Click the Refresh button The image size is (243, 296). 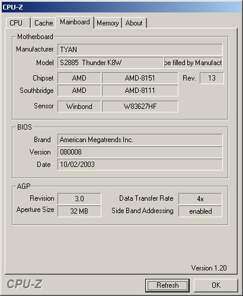click(x=167, y=285)
